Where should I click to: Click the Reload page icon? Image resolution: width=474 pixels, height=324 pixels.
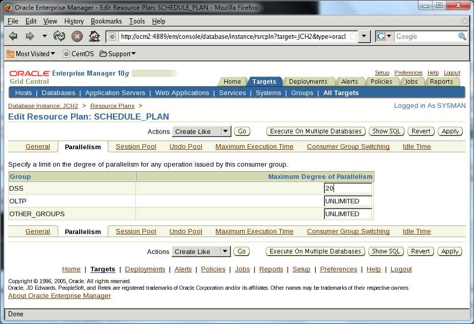pyautogui.click(x=59, y=36)
